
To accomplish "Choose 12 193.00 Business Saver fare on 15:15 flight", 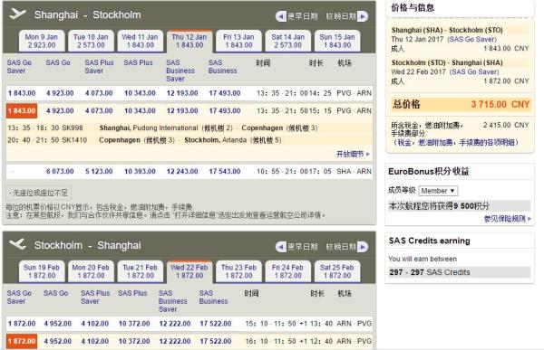I will click(182, 110).
